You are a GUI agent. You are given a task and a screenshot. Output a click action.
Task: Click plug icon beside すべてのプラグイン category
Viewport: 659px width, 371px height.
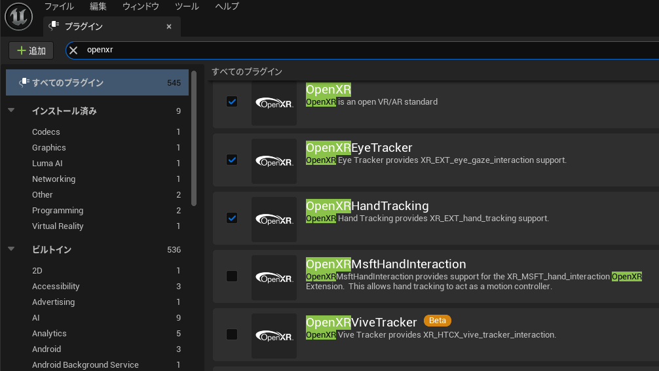[24, 82]
